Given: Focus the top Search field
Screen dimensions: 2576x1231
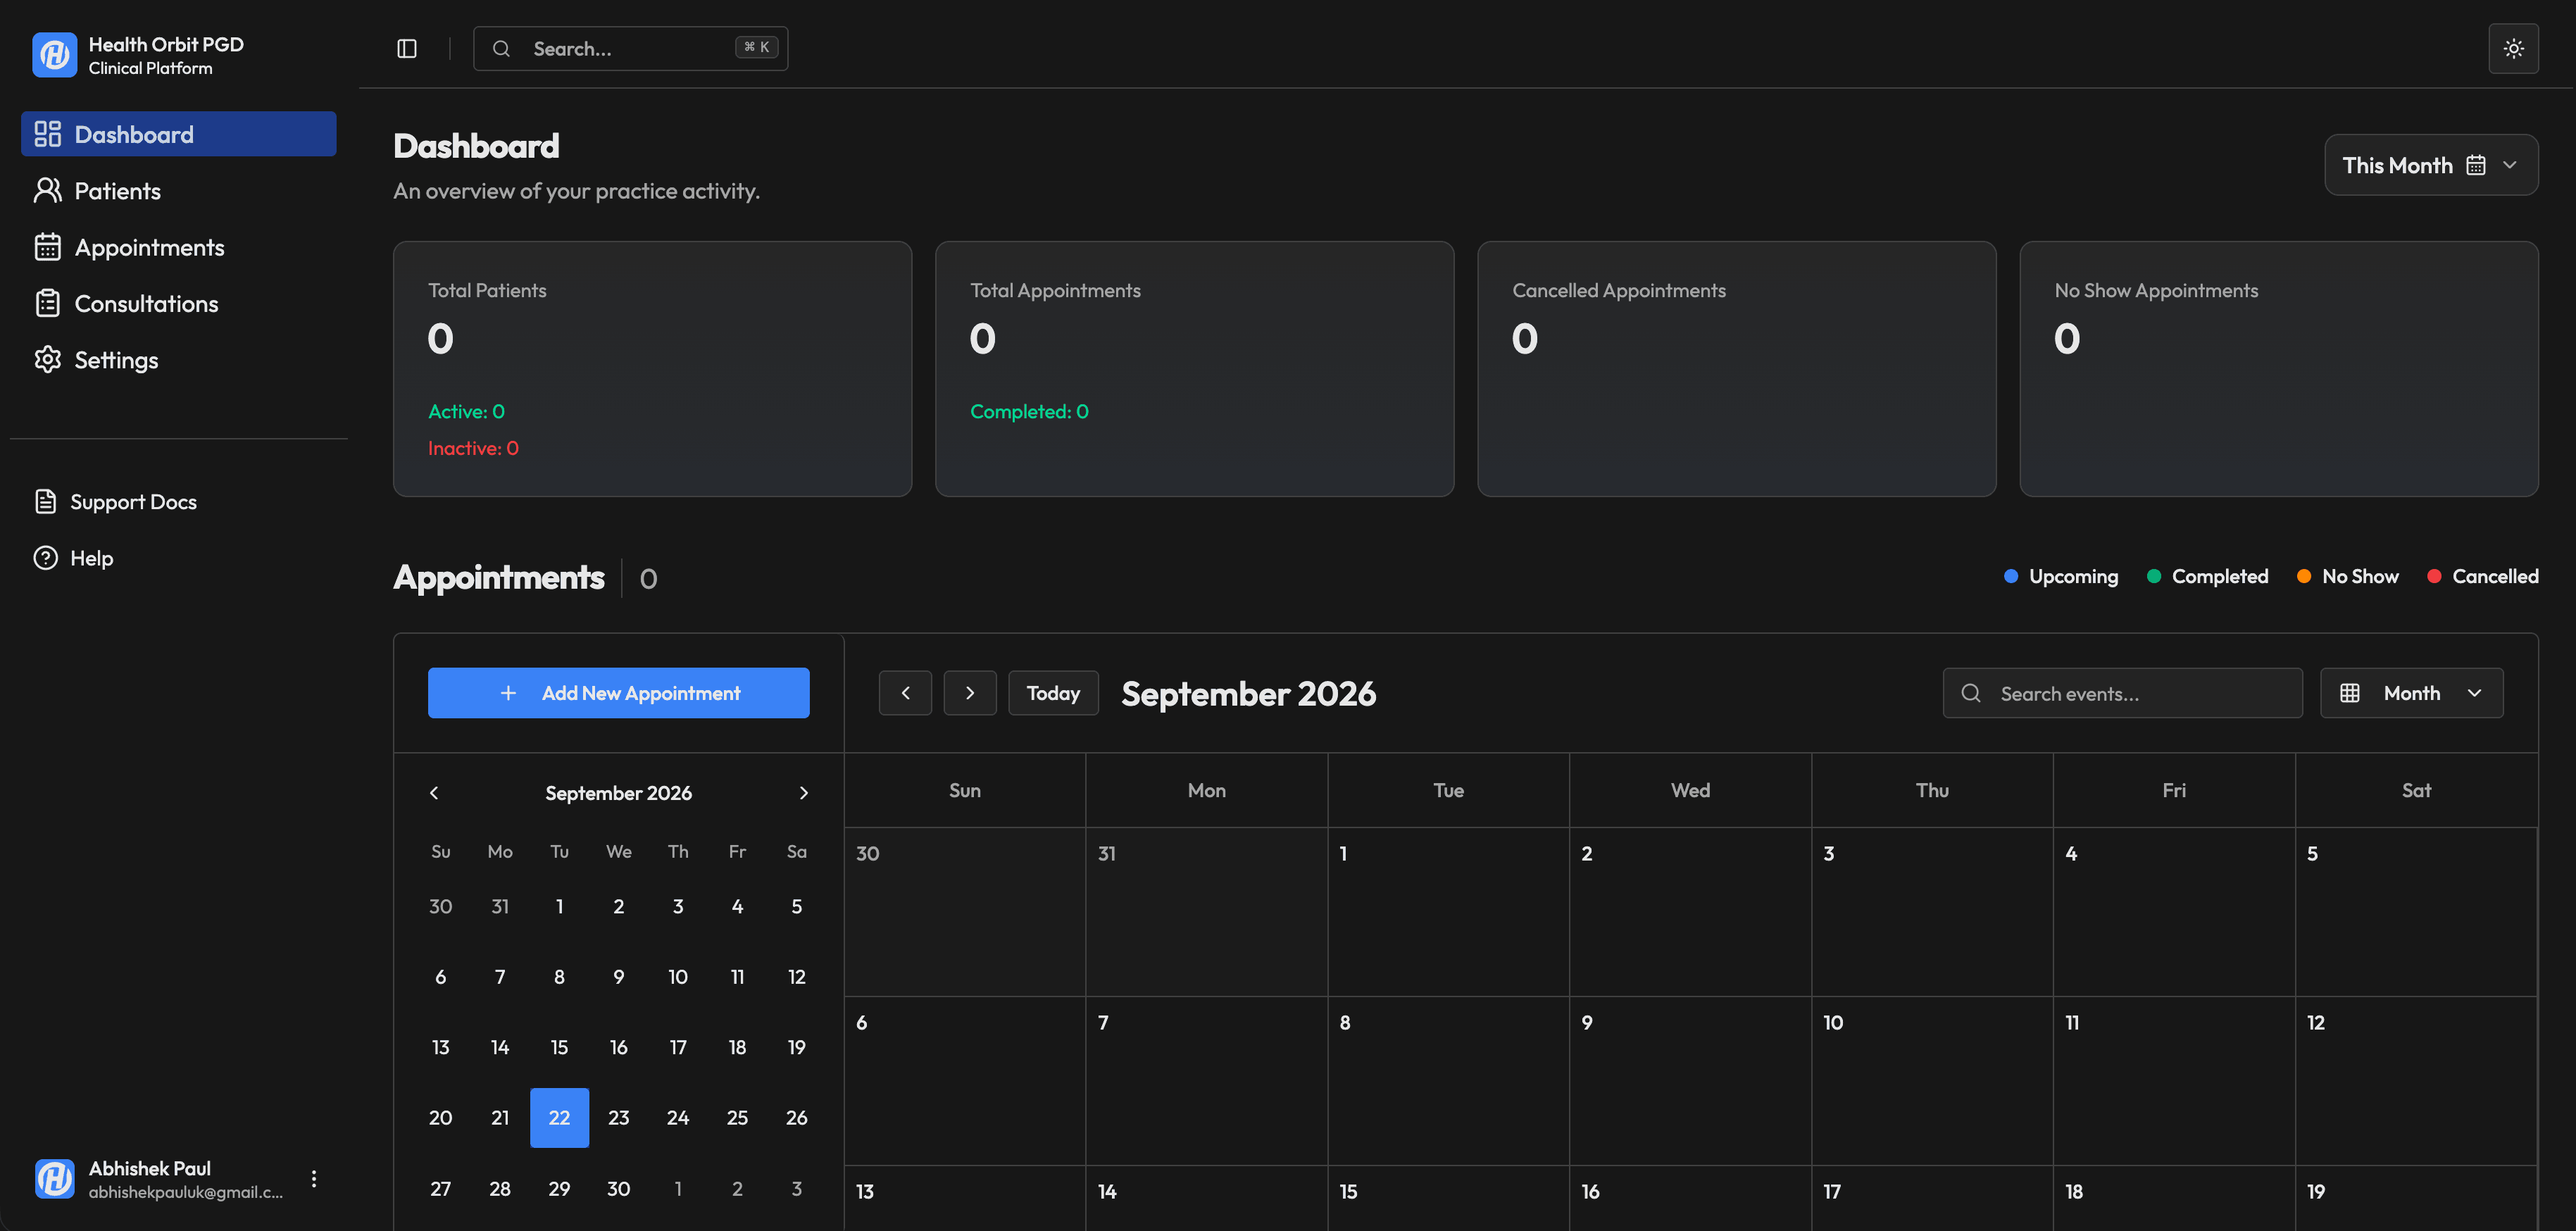Looking at the screenshot, I should click(630, 48).
